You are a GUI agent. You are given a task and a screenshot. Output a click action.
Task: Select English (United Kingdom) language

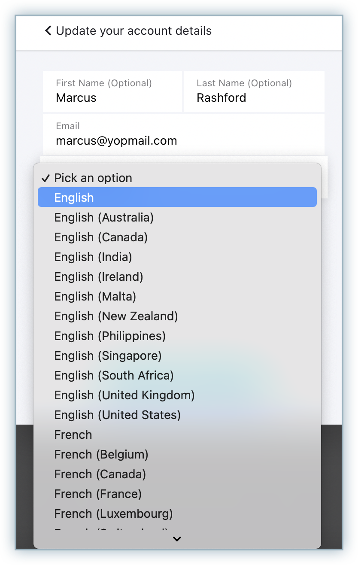124,395
